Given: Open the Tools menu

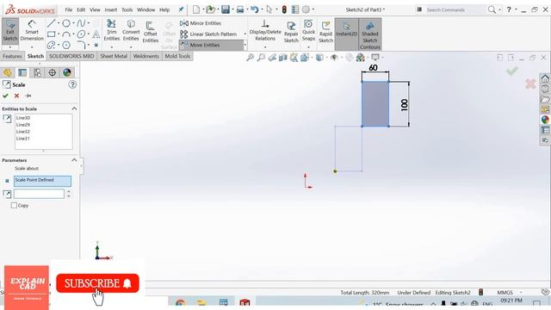Looking at the screenshot, I should coord(127,9).
